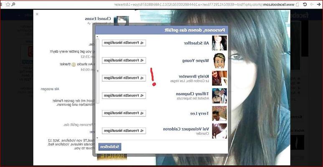Go back using the browser back arrow
Viewport: 323px width, 167px height.
[319, 4]
